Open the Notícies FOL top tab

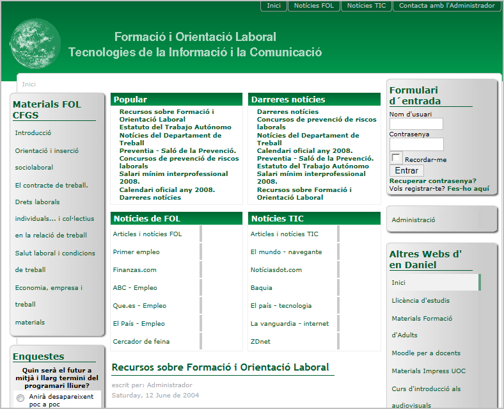click(x=314, y=6)
